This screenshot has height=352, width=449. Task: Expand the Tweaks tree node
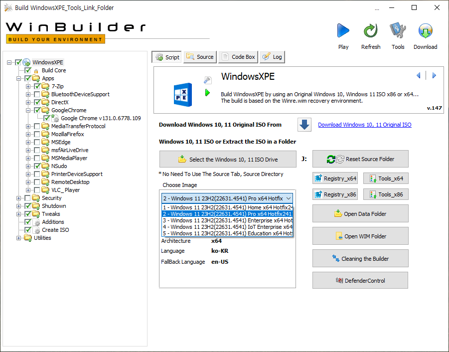[18, 214]
